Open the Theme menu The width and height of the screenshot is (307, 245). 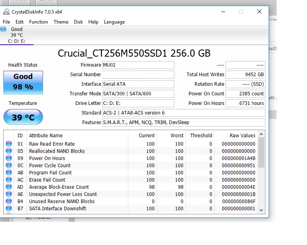pyautogui.click(x=61, y=22)
